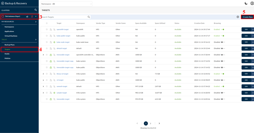Select the checkbox for the openshift-target row
Viewport: 254px width, 133px height.
tap(47, 29)
